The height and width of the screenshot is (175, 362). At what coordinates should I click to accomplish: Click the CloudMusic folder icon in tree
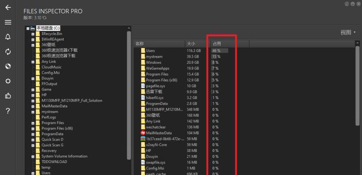click(38, 67)
